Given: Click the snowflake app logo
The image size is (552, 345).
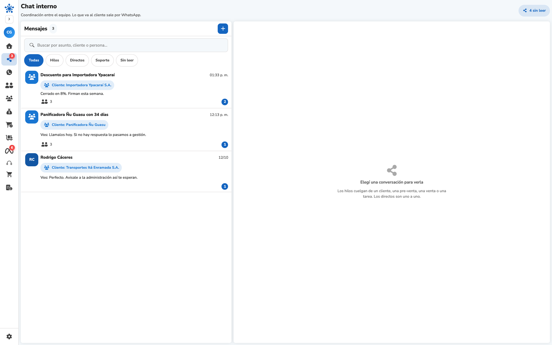Looking at the screenshot, I should [x=9, y=8].
